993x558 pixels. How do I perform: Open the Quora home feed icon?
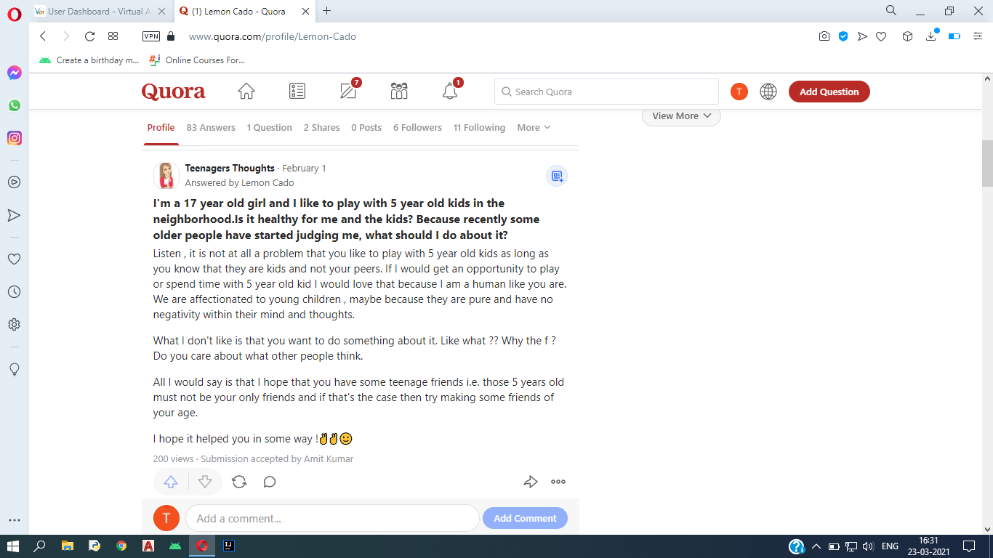click(x=246, y=92)
